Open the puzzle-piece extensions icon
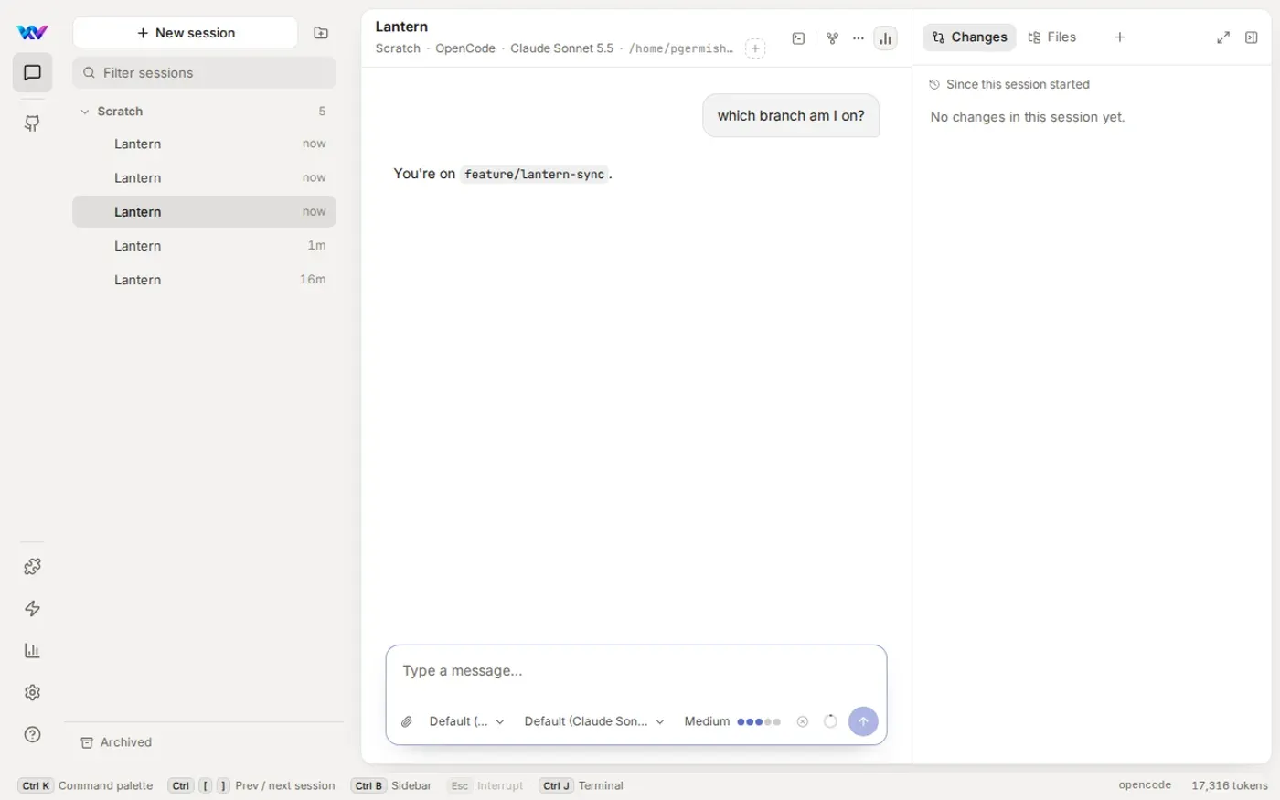 32,567
